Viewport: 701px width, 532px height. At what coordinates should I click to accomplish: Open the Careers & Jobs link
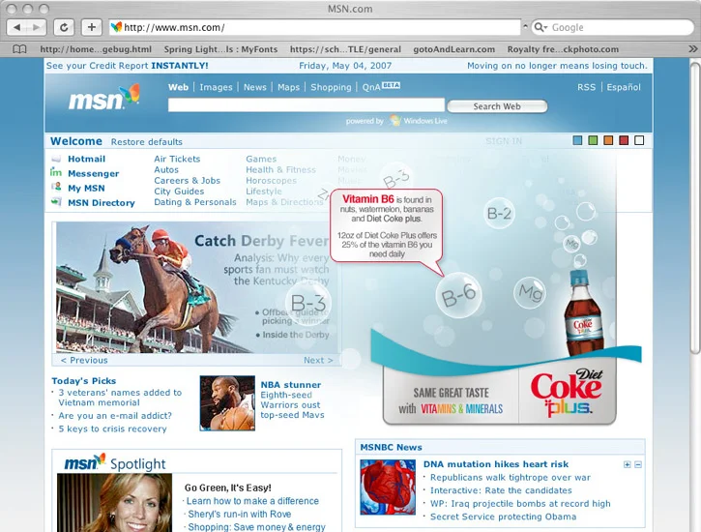coord(188,181)
